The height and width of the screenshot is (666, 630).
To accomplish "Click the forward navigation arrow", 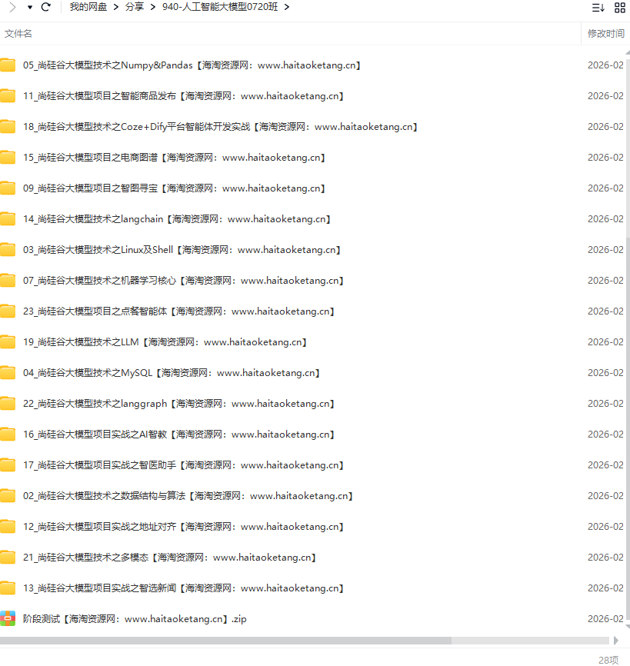I will pos(12,7).
